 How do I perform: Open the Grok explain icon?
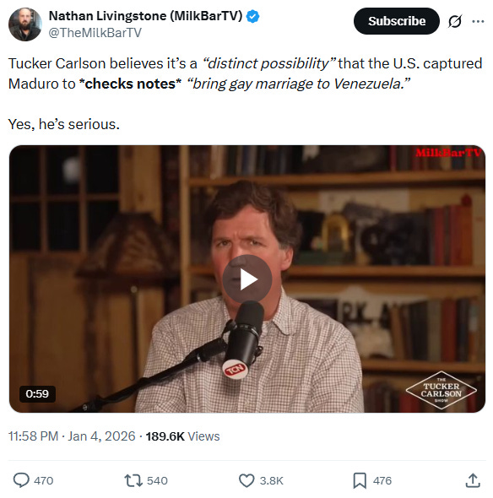[455, 21]
